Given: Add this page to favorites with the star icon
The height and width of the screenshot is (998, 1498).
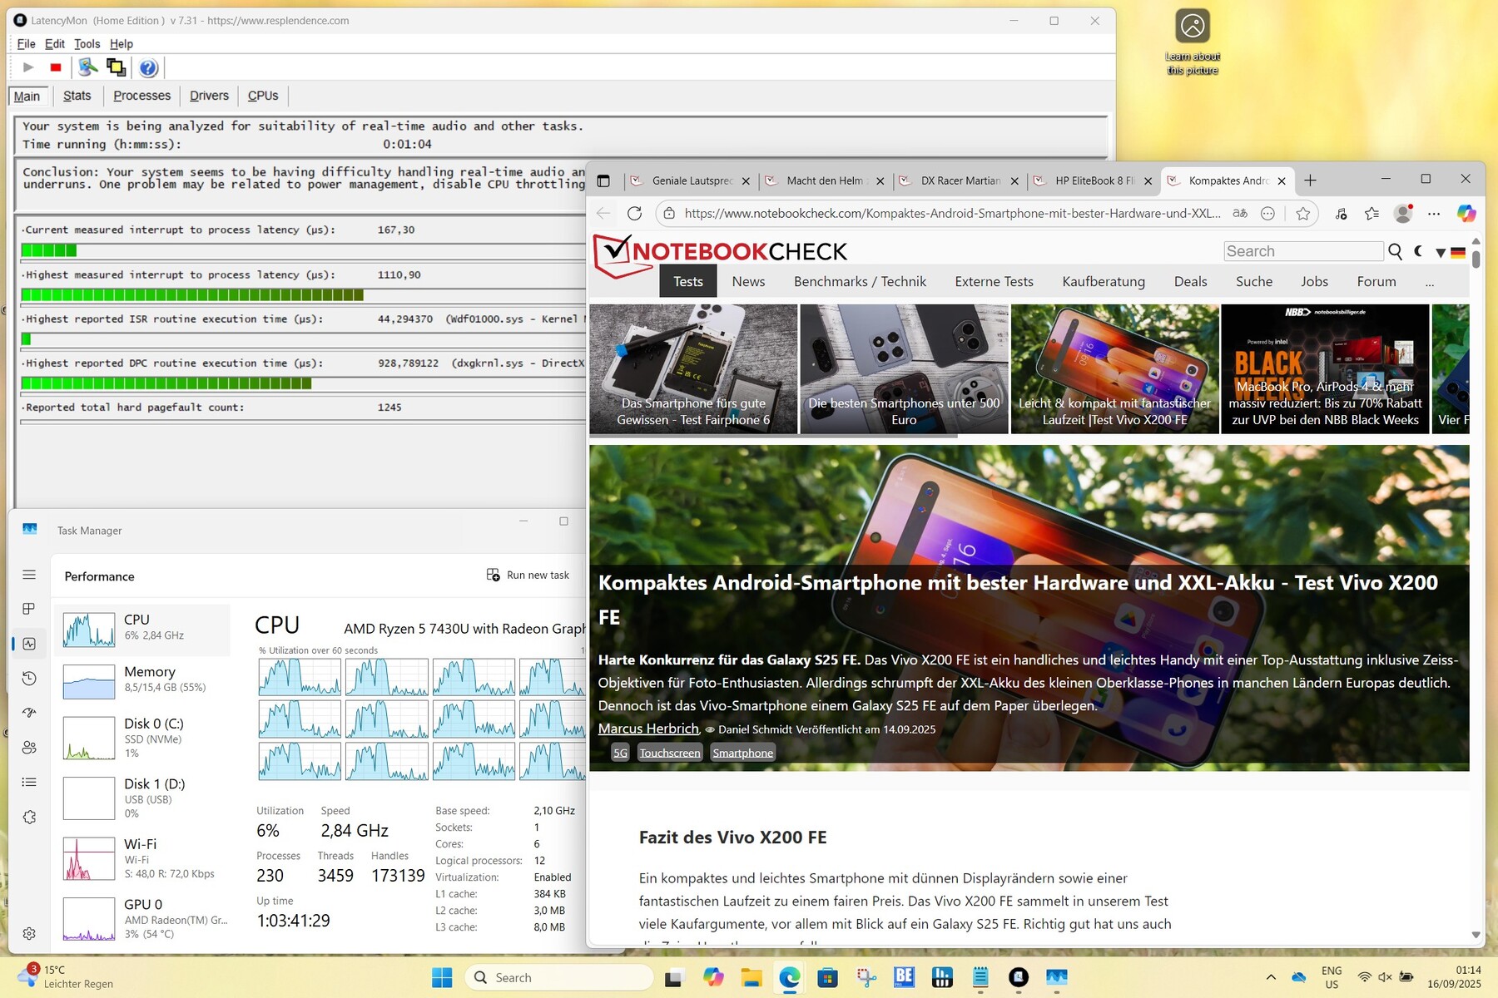Looking at the screenshot, I should point(1303,214).
